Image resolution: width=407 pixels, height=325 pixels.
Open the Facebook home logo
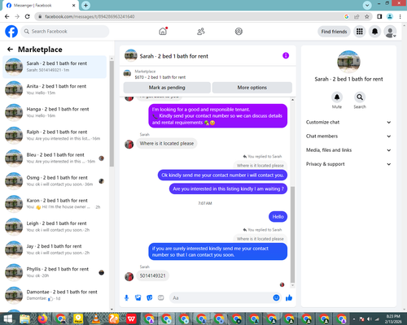pos(11,32)
